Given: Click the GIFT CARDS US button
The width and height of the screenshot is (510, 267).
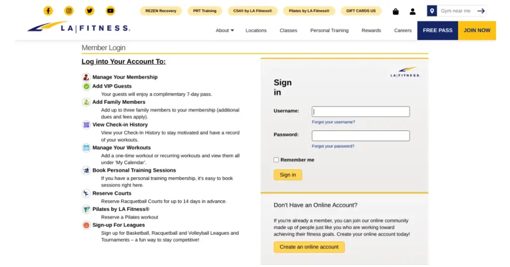Looking at the screenshot, I should point(361,11).
